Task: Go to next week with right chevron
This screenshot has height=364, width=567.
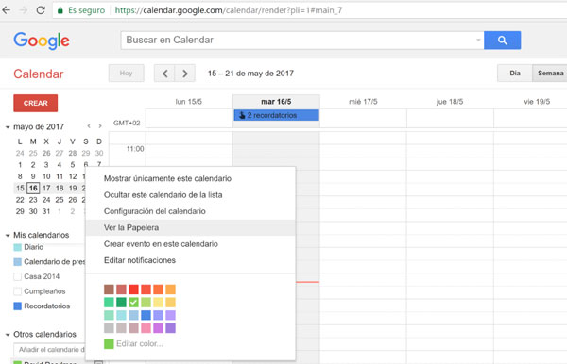Action: click(x=185, y=74)
